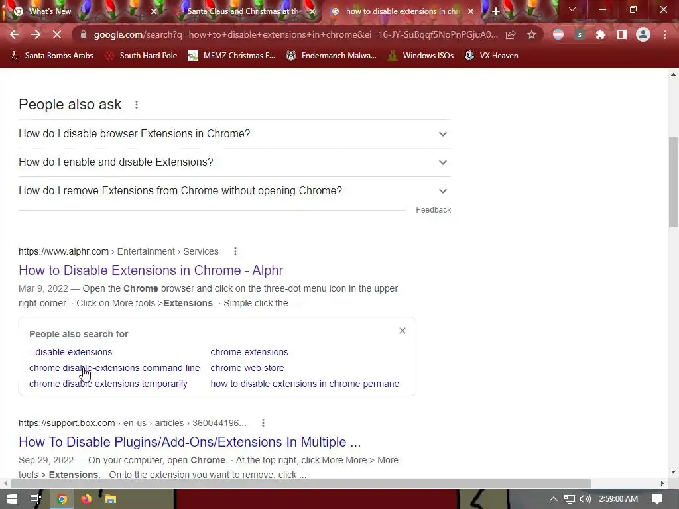
Task: Open the notification center icon
Action: [657, 499]
